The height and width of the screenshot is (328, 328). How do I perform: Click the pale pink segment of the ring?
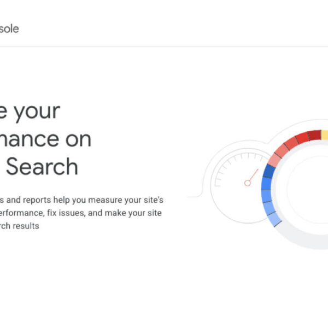pos(274,160)
